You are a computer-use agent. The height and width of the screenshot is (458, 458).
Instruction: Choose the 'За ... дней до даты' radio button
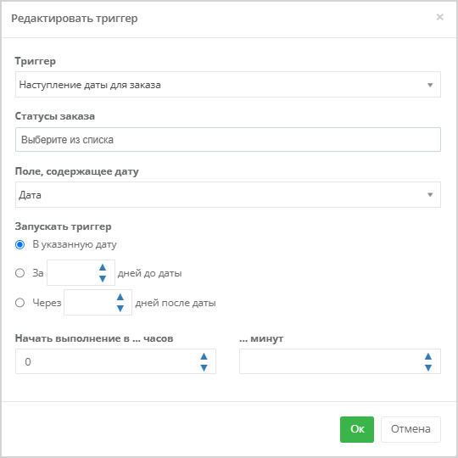click(20, 273)
